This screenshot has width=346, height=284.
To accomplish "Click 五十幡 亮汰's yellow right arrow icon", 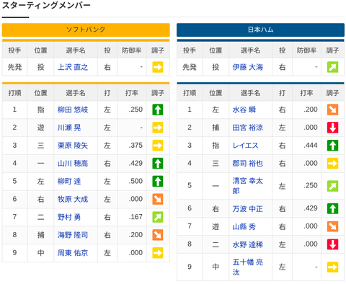I will [x=332, y=267].
